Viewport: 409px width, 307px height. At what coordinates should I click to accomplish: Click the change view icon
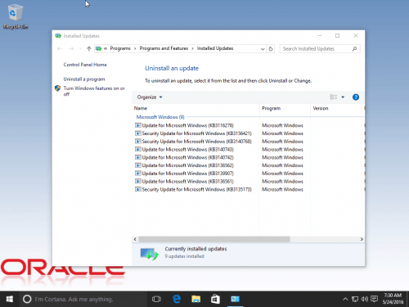(333, 97)
